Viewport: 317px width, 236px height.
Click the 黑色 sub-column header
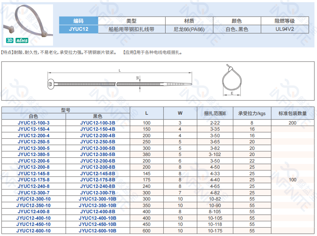click(98, 116)
